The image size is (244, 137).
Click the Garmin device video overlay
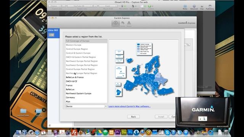pos(203,112)
